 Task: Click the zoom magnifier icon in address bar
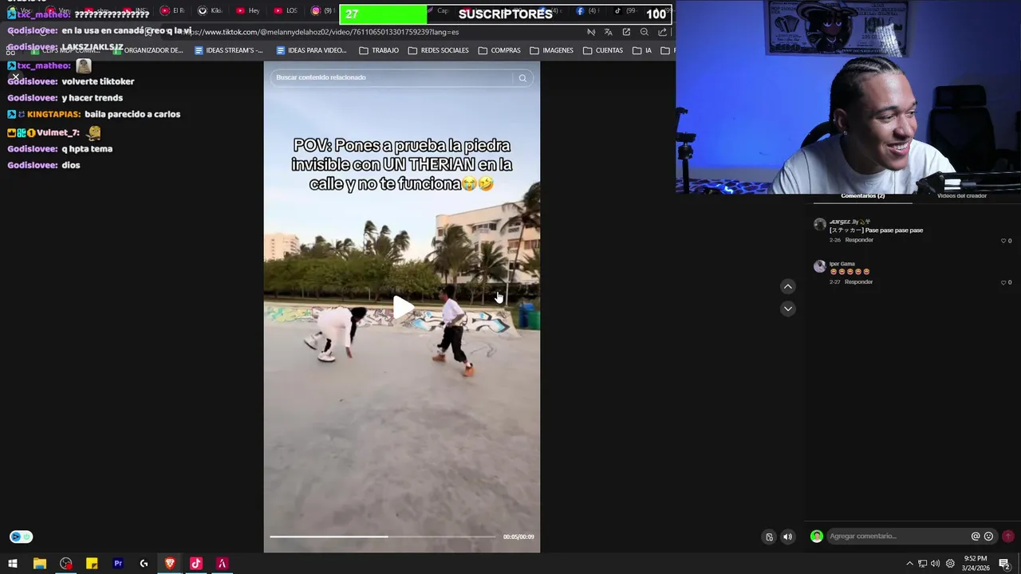(x=645, y=32)
